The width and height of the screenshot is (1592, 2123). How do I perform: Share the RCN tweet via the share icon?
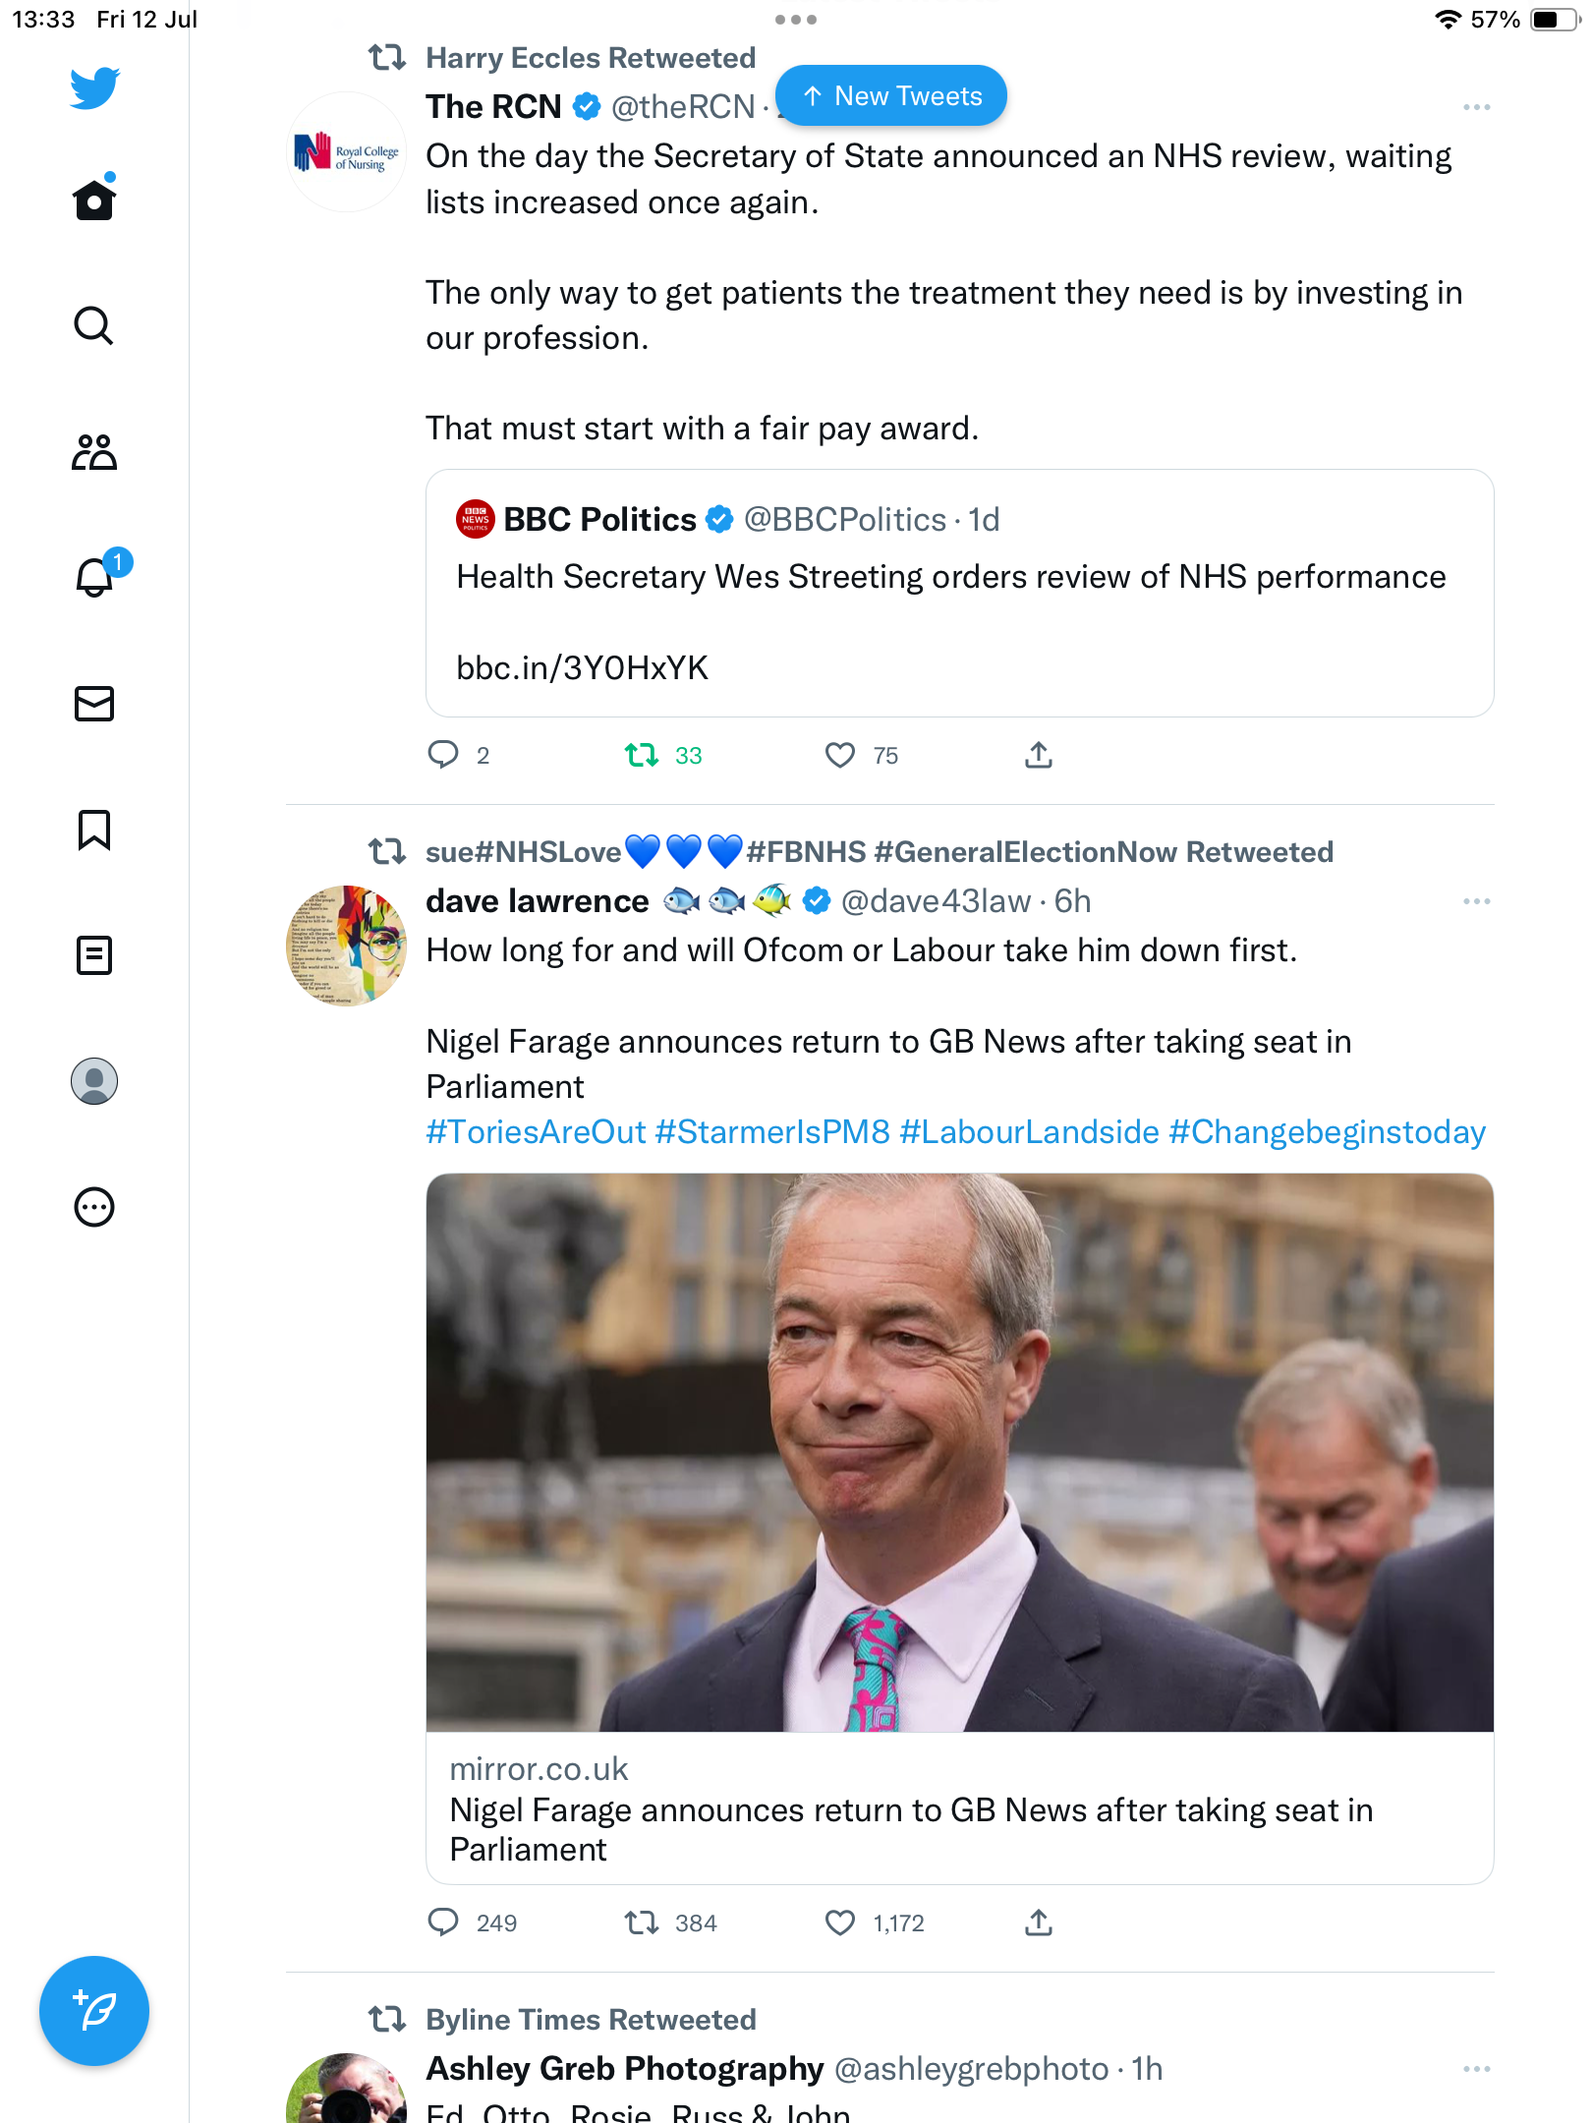[x=1039, y=755]
